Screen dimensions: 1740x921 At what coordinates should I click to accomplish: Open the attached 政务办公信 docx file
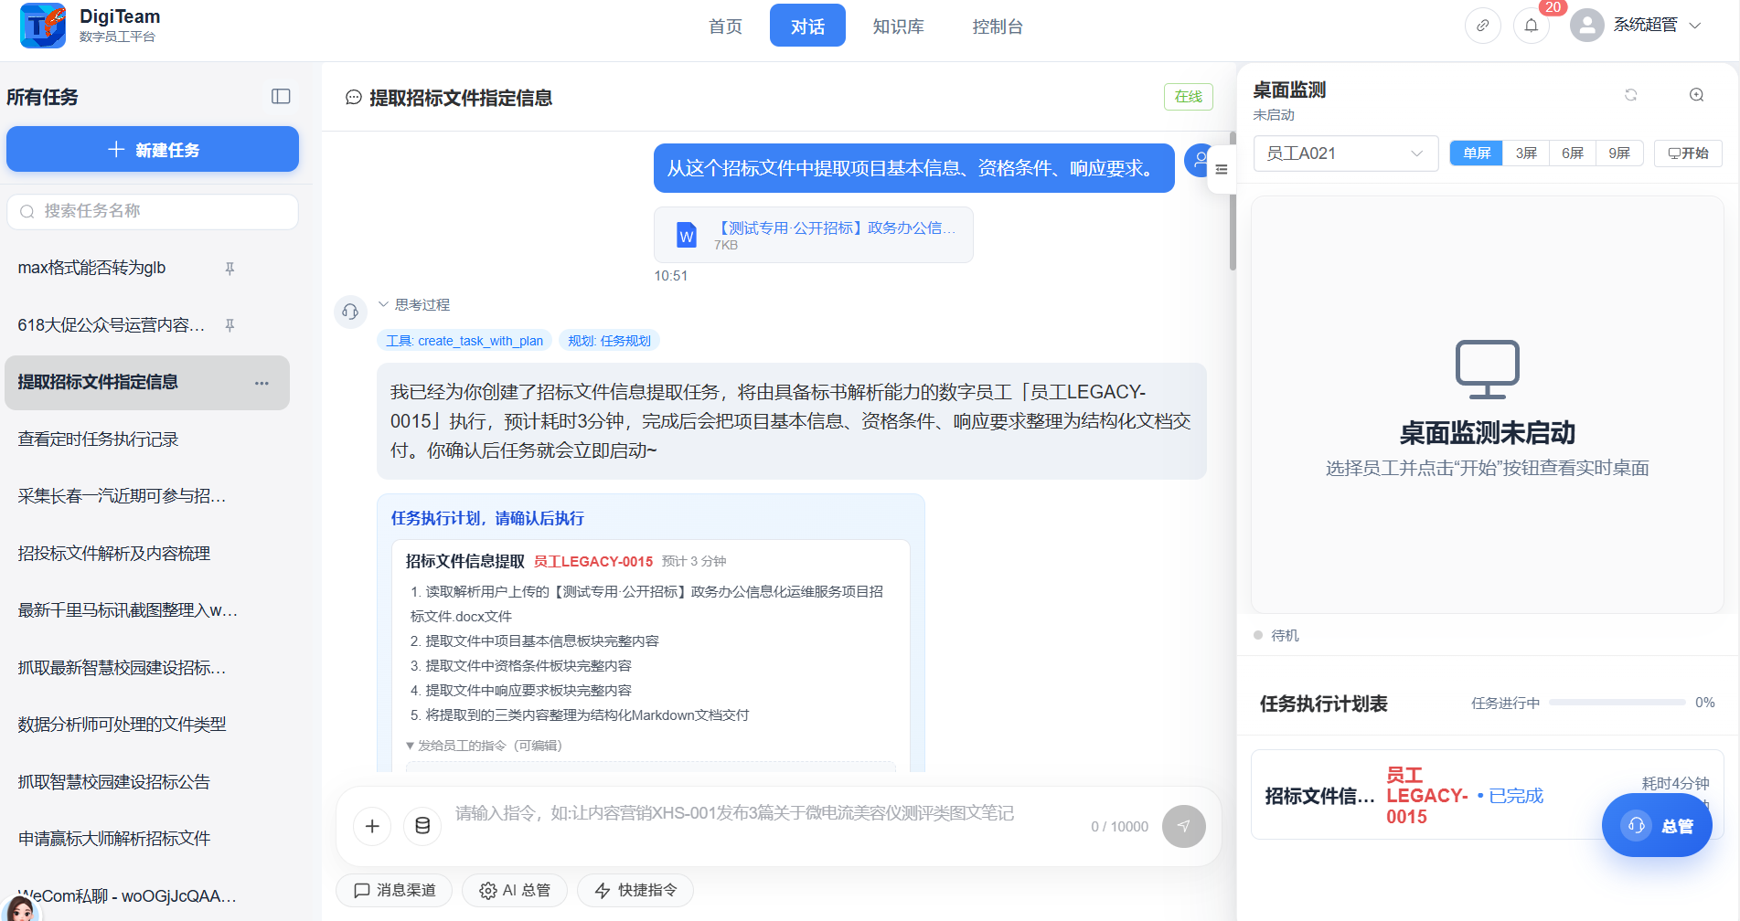point(814,235)
